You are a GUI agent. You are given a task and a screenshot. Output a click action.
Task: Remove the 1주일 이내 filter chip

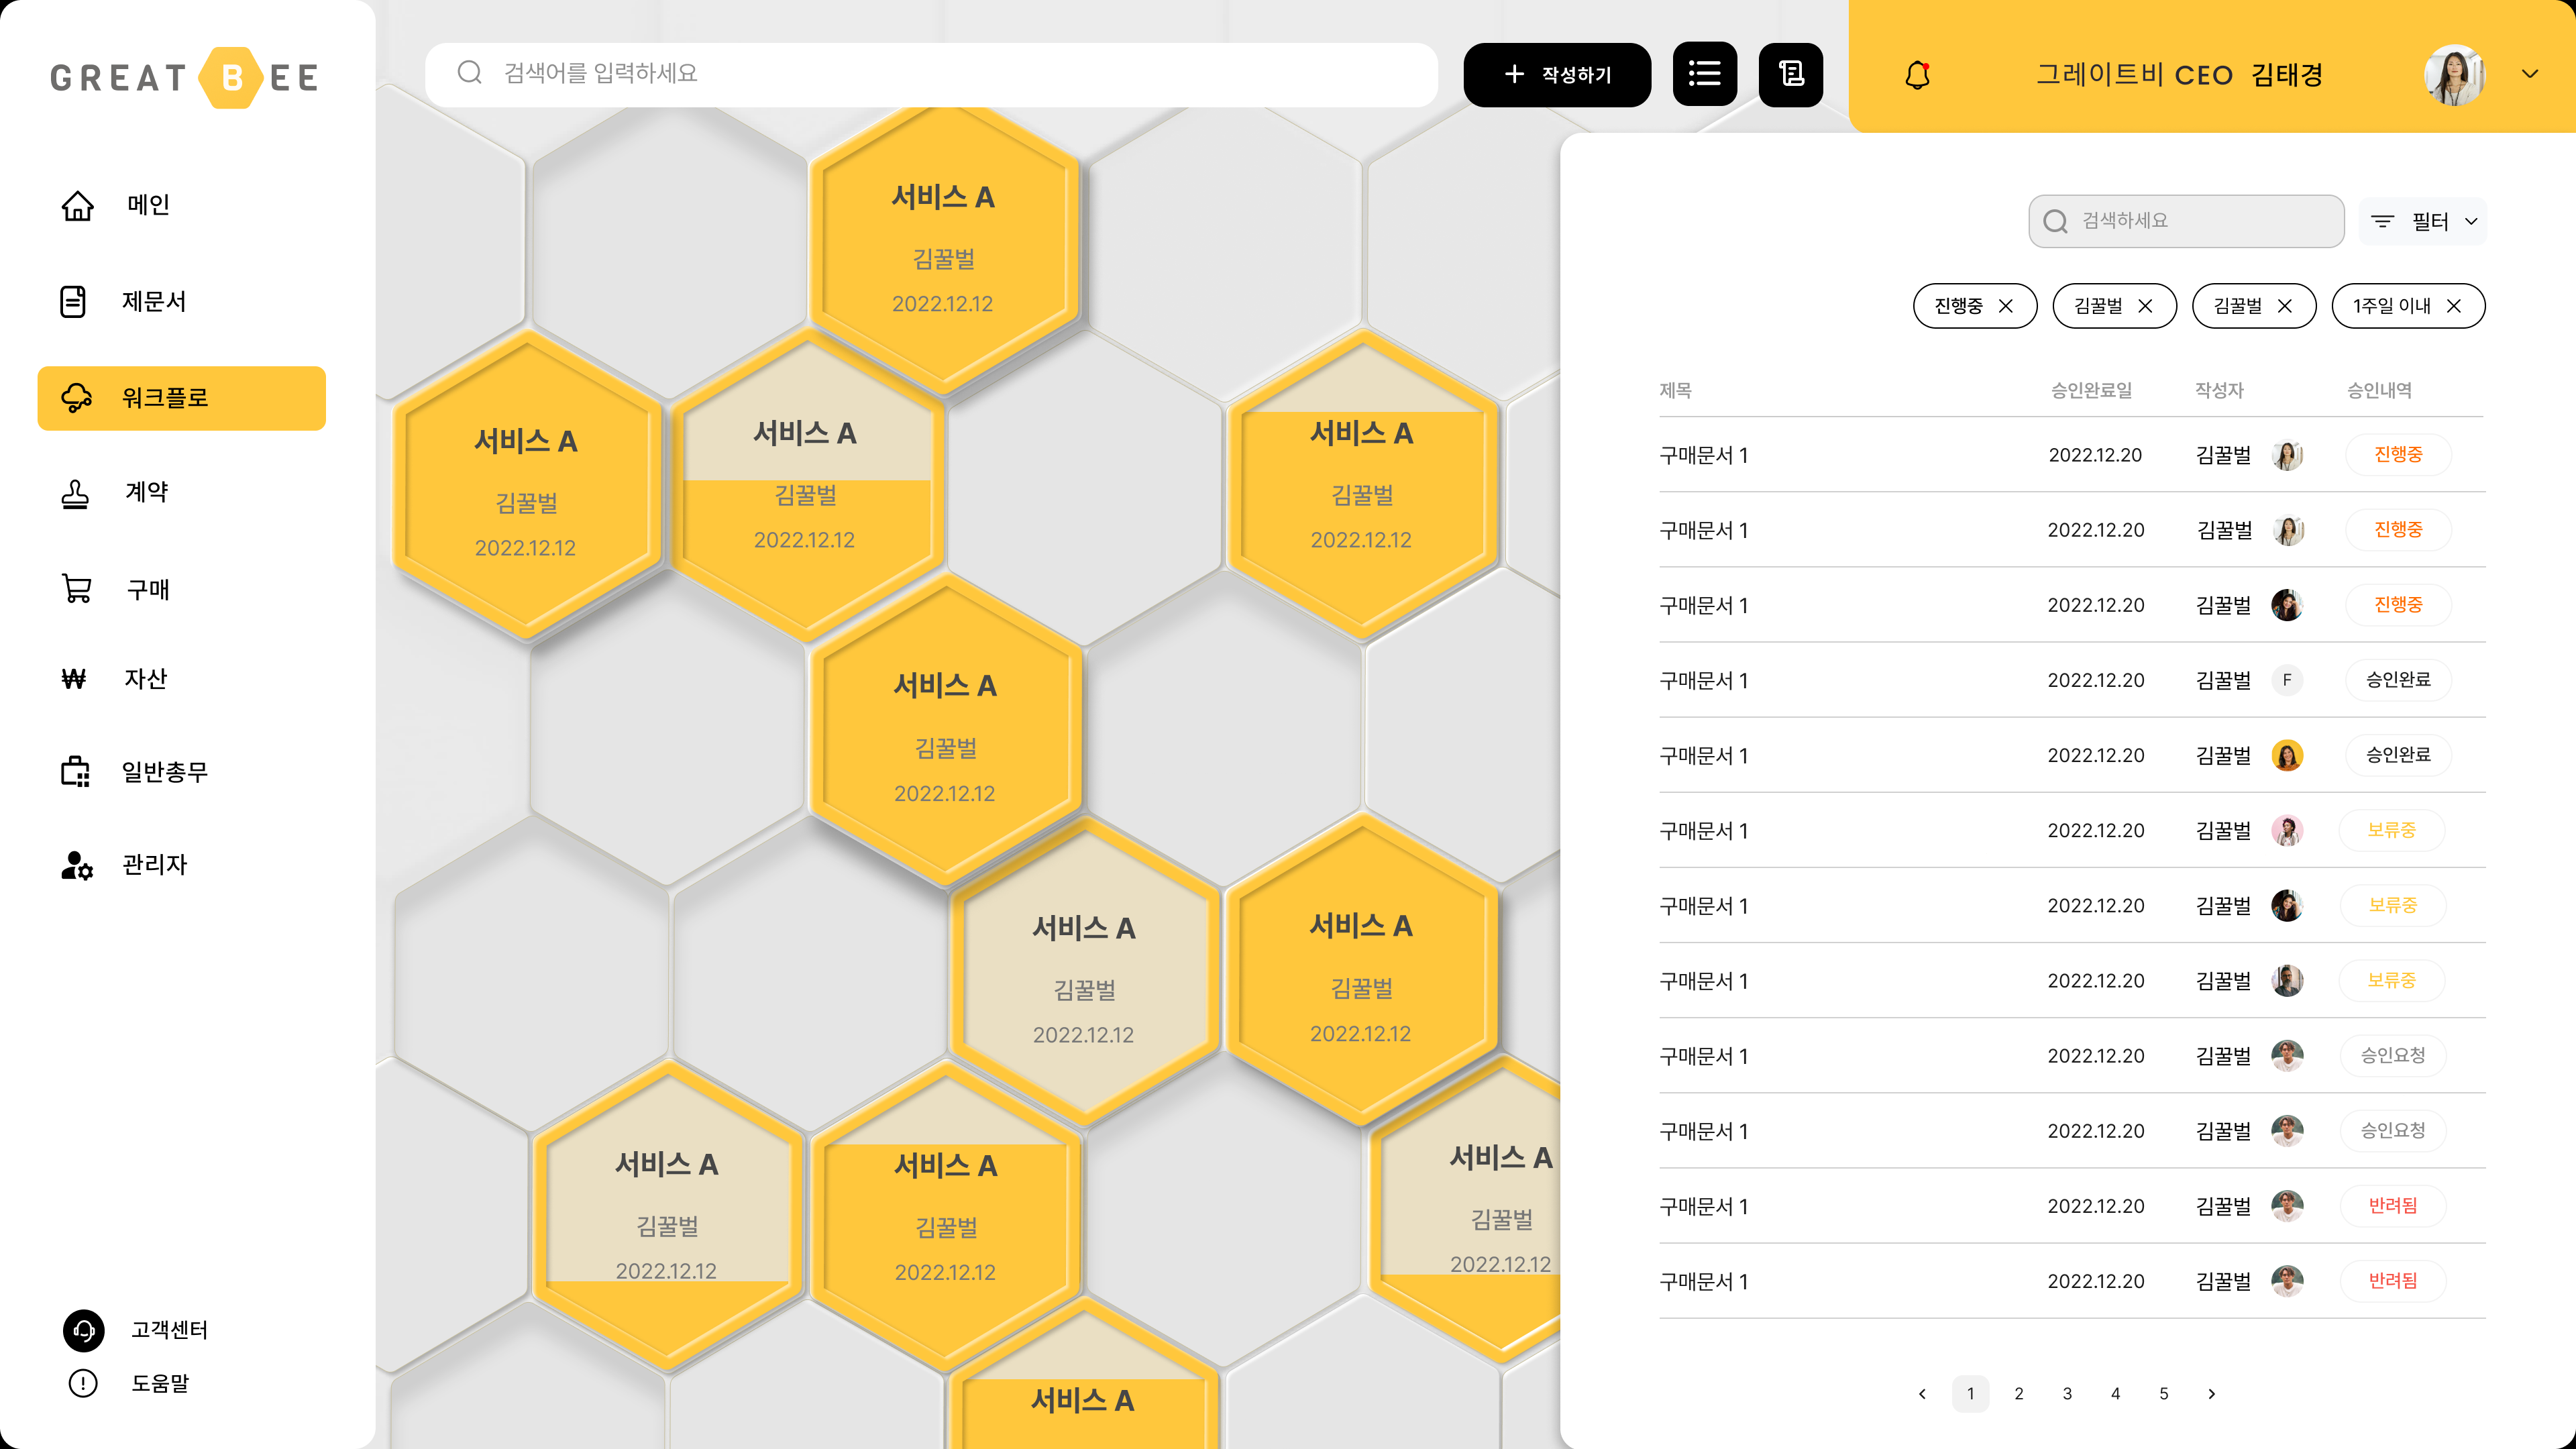2454,306
